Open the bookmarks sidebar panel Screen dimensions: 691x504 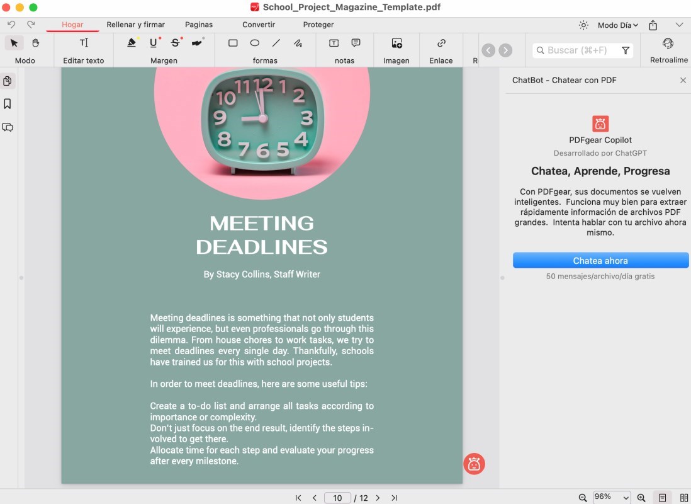click(8, 103)
